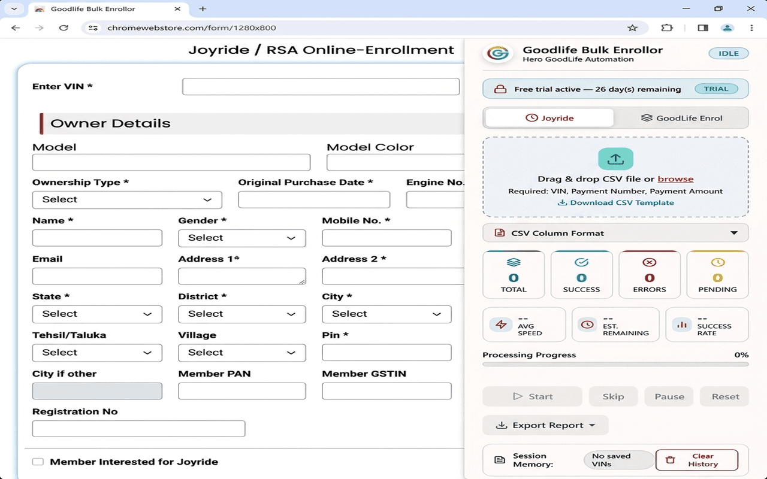Viewport: 767px width, 479px height.
Task: Open the Village select dropdown
Action: coord(242,353)
